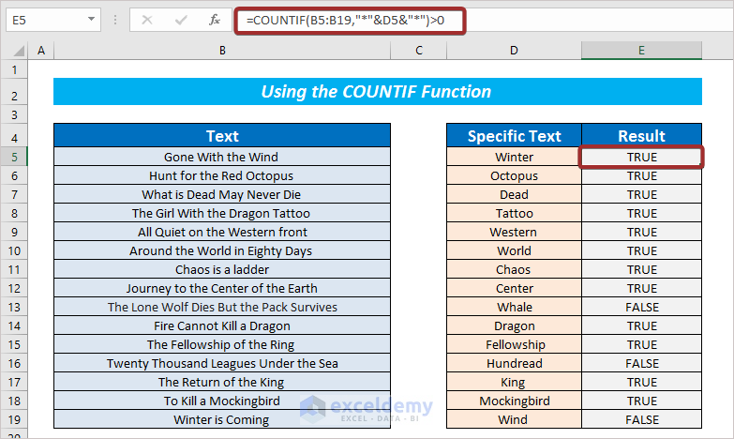
Task: Select cell 'To Kill a Mockingbird'
Action: tap(222, 401)
